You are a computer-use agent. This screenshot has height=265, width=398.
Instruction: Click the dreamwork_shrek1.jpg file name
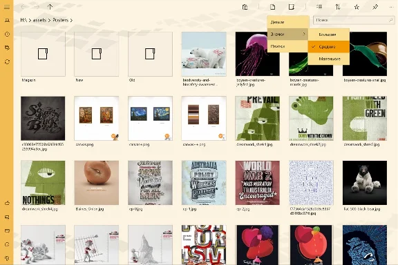click(254, 144)
